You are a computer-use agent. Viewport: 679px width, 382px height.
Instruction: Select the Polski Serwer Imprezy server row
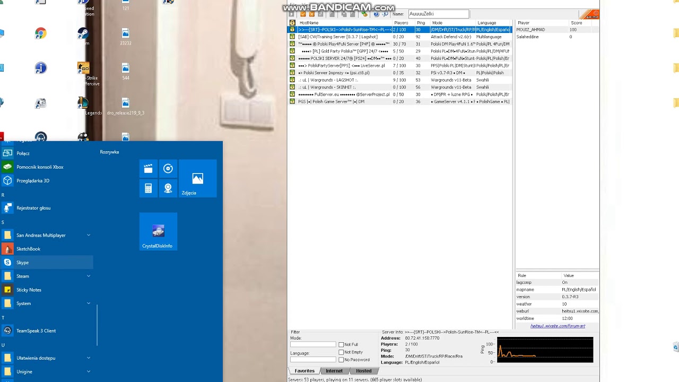click(x=399, y=73)
